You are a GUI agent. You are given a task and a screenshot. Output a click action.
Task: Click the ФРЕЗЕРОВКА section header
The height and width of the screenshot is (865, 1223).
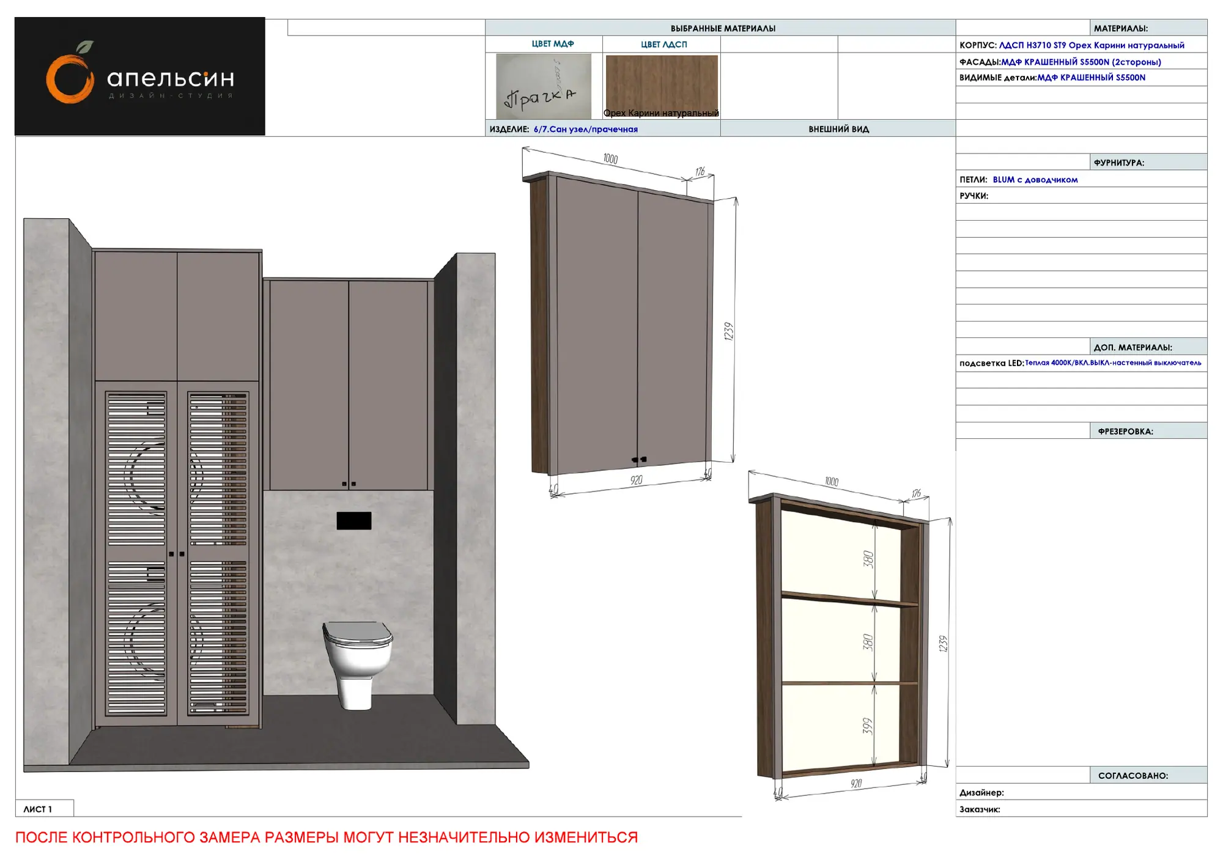pos(1148,431)
